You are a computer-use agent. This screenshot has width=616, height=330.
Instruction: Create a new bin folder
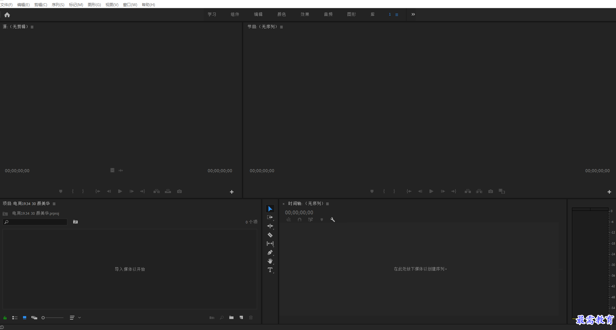231,318
